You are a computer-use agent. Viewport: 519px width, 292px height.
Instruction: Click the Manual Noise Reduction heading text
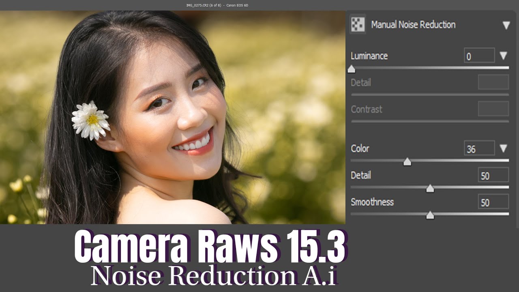tap(413, 25)
